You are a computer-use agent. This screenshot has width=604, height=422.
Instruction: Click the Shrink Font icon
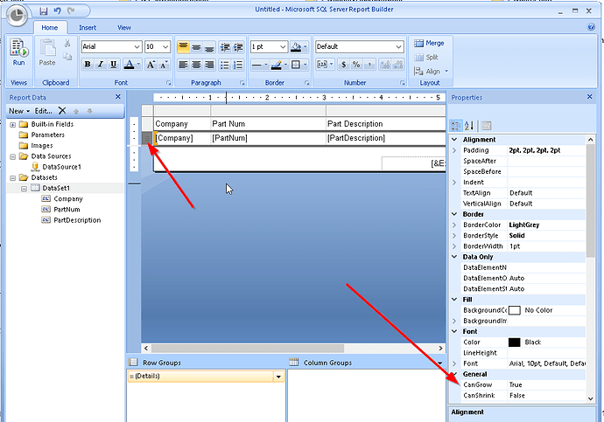pyautogui.click(x=164, y=65)
